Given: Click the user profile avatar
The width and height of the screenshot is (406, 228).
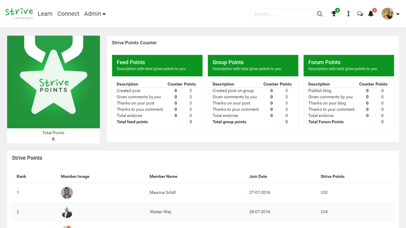Looking at the screenshot, I should [x=387, y=14].
